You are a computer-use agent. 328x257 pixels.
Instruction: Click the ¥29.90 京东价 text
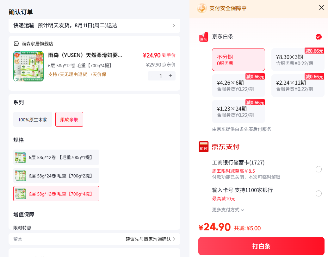coord(161,65)
